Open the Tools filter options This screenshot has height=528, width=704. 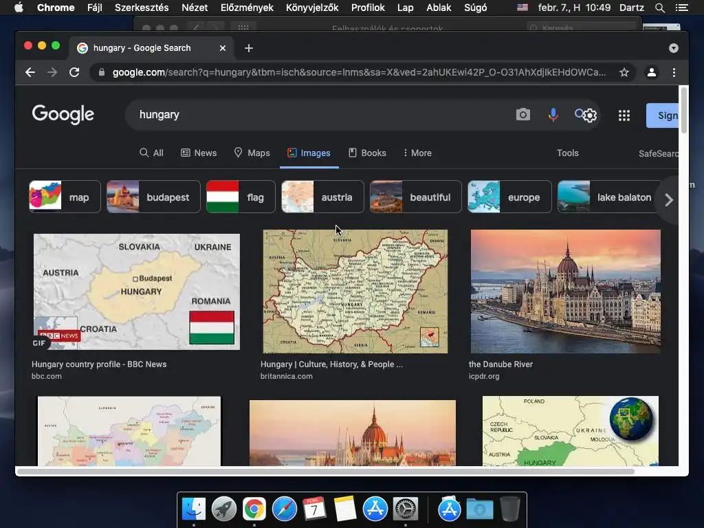click(x=567, y=153)
